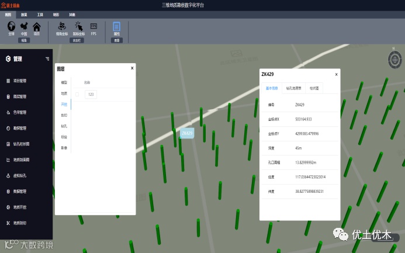Close the ZK429 info panel
The image size is (405, 253).
pyautogui.click(x=336, y=74)
